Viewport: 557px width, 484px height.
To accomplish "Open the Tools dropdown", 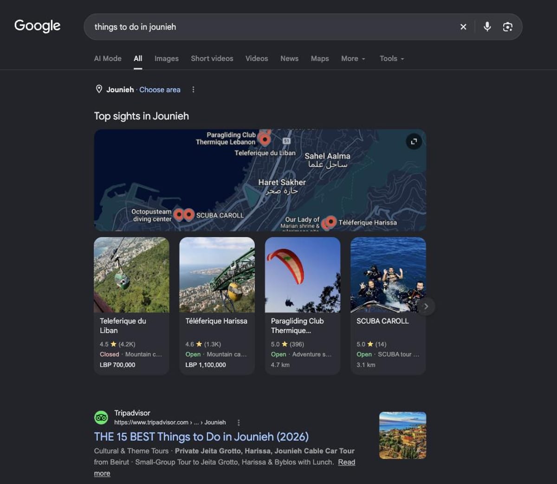I will [x=392, y=59].
